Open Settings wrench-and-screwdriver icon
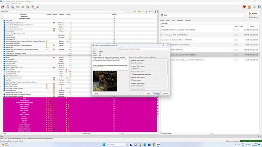This screenshot has height=147, width=262. coord(38,7)
